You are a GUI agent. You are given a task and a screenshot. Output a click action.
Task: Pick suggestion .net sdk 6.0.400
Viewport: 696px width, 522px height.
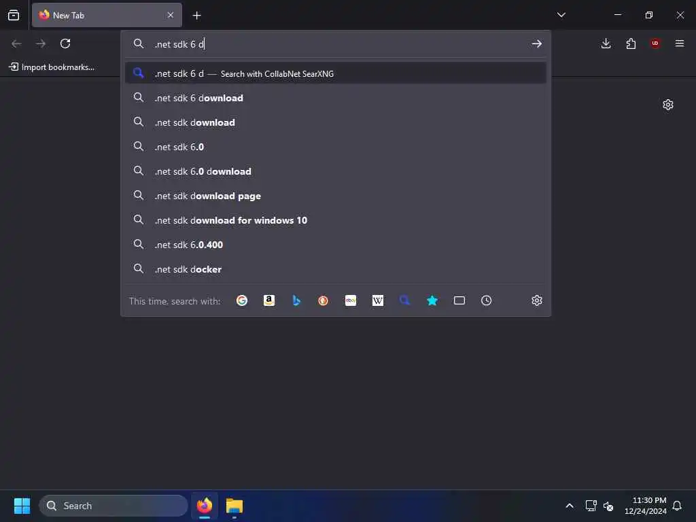pos(336,245)
